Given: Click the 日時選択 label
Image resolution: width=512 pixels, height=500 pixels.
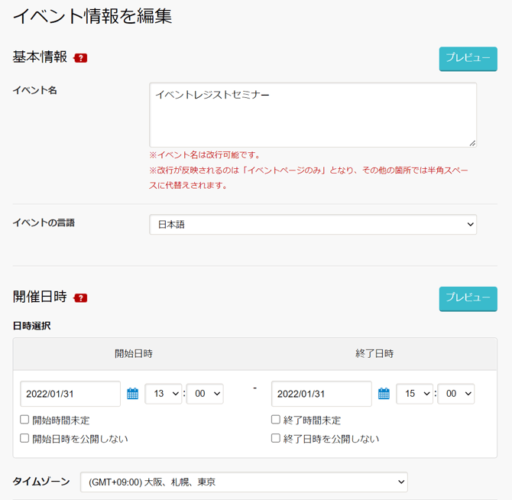Looking at the screenshot, I should 31,326.
